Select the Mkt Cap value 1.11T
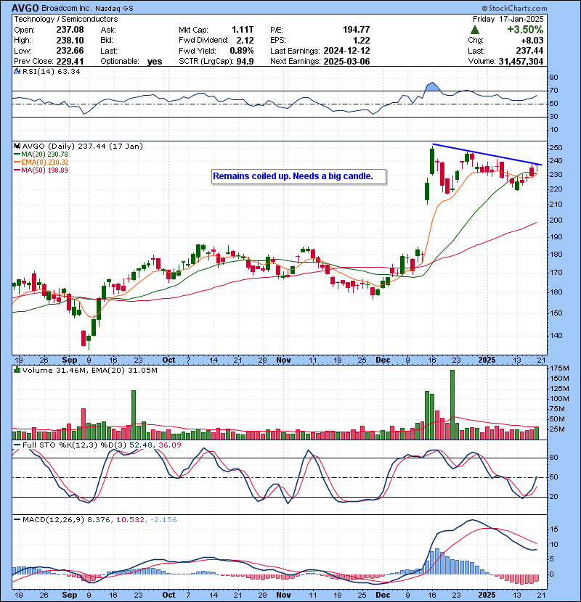Image resolution: width=581 pixels, height=602 pixels. (x=243, y=30)
